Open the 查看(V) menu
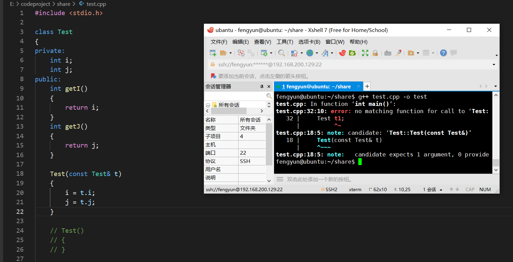Image resolution: width=513 pixels, height=262 pixels. (263, 42)
